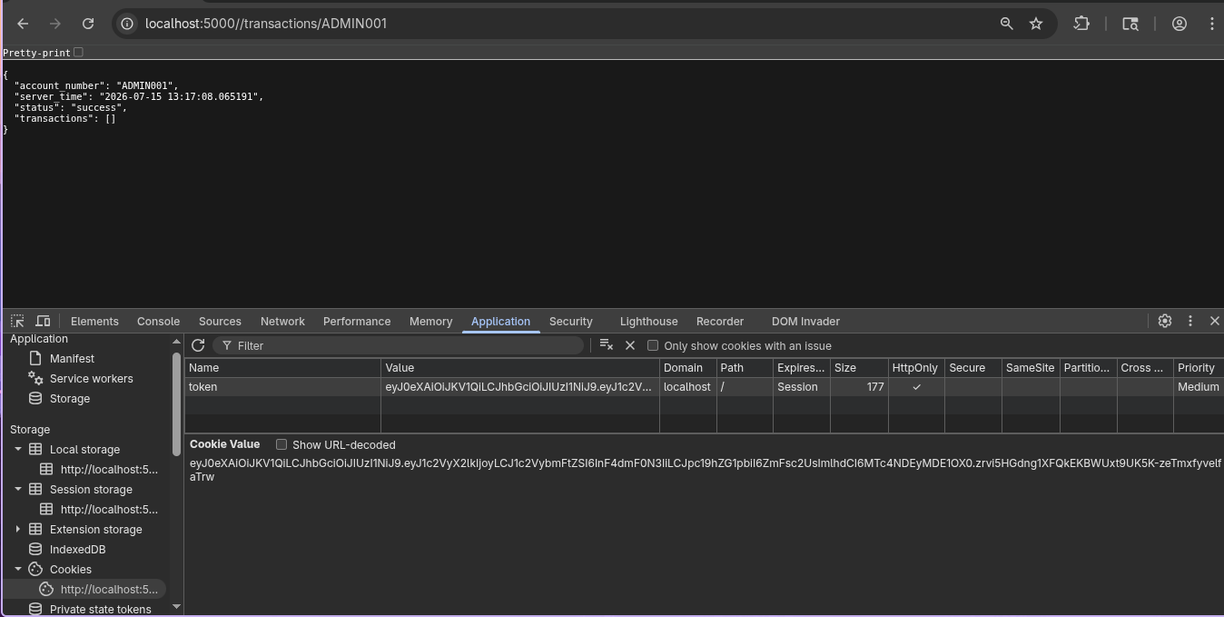
Task: Open the Chrome profile avatar
Action: tap(1180, 24)
